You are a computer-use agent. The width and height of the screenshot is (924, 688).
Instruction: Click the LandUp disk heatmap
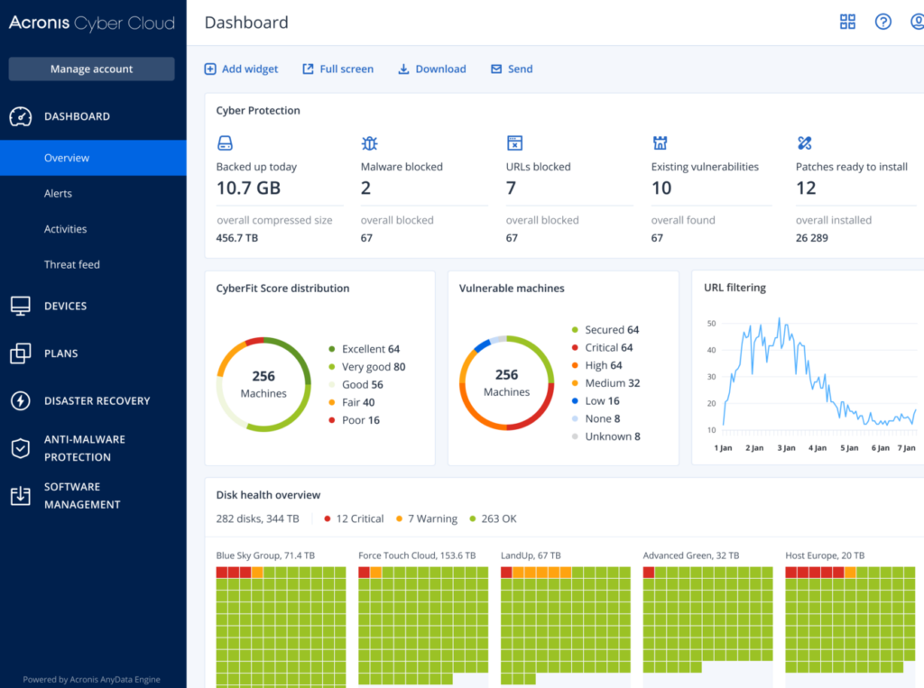(x=566, y=626)
